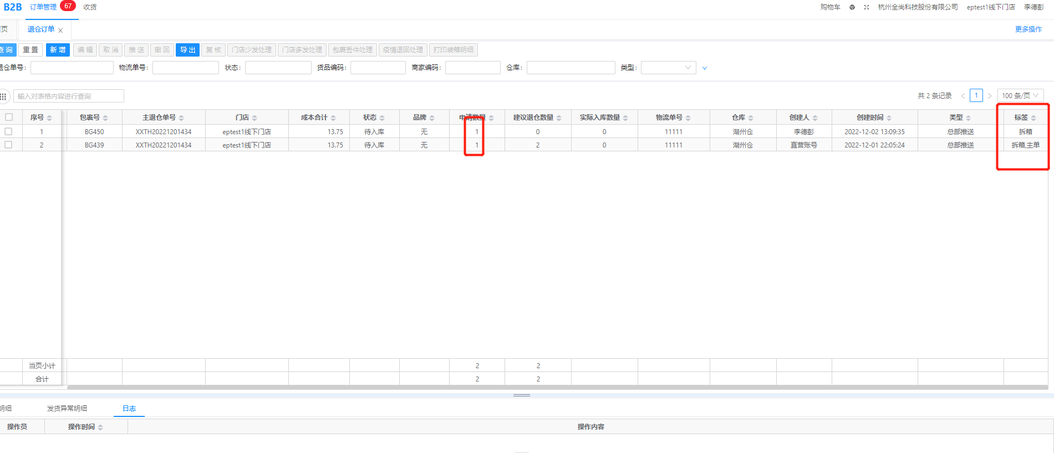
Task: Toggle the select-all header checkbox
Action: tap(9, 117)
